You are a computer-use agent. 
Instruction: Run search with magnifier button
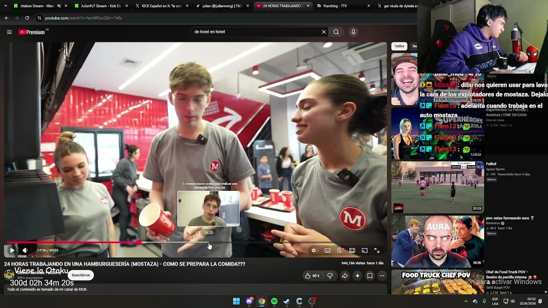pyautogui.click(x=336, y=32)
